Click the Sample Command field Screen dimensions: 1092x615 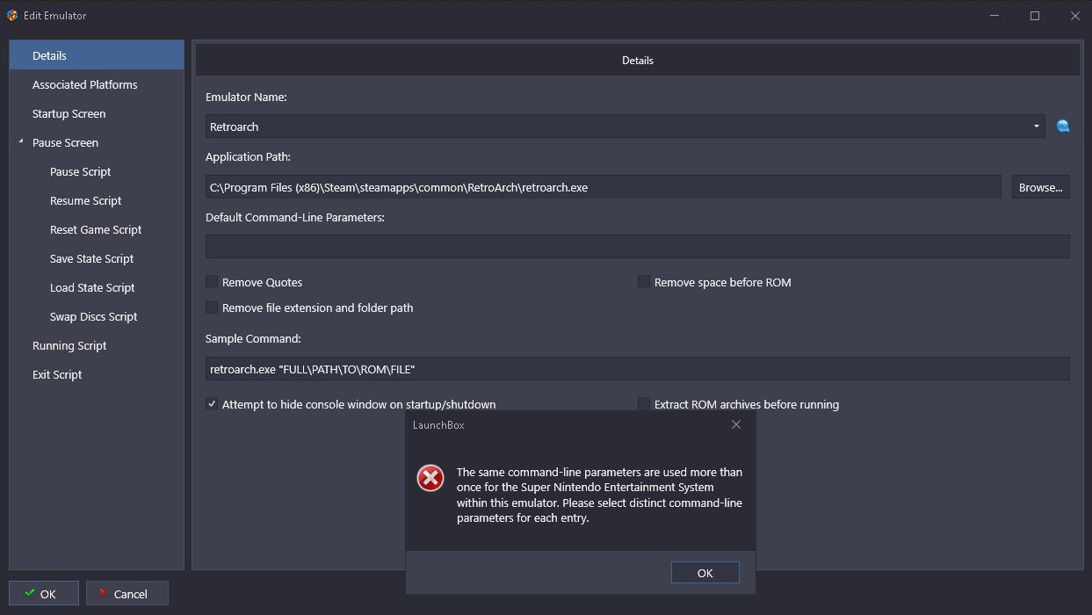(x=638, y=369)
